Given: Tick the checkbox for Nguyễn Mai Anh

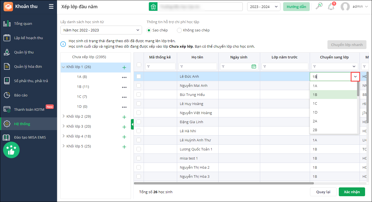Looking at the screenshot, I should point(139,85).
